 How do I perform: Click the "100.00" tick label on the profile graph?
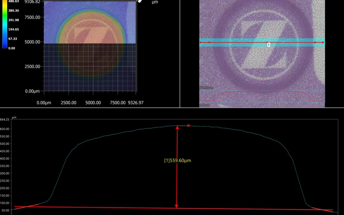coord(4,203)
